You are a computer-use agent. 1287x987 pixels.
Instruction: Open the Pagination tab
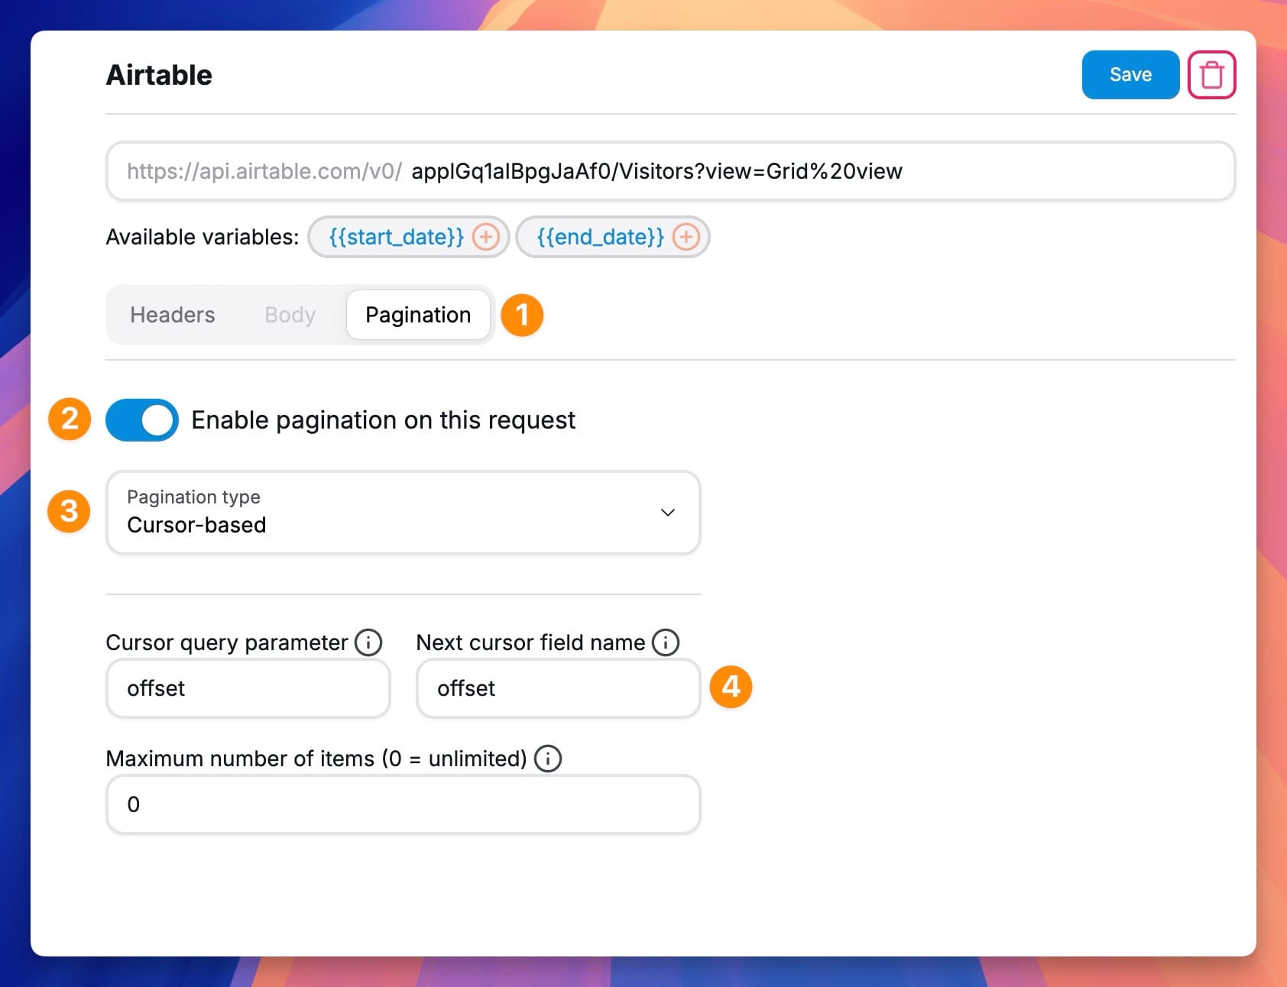418,315
